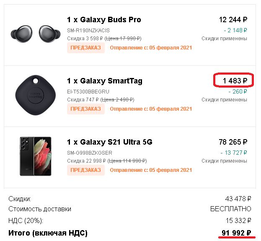
Task: Open the Galaxy SmartTag product title
Action: (105, 81)
